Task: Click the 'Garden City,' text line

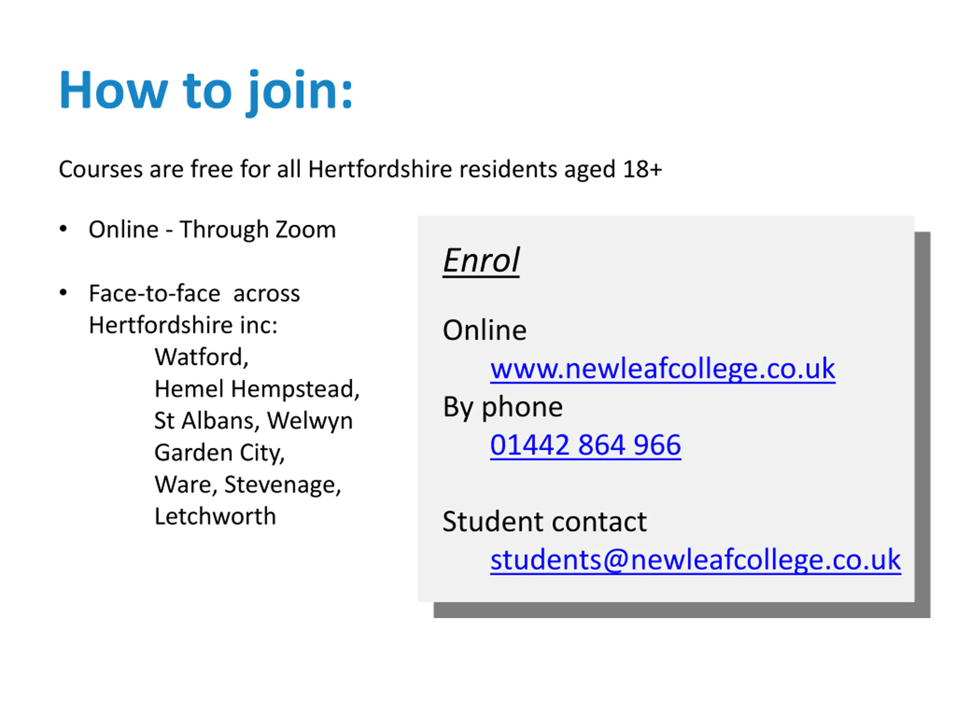Action: (220, 453)
